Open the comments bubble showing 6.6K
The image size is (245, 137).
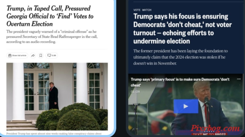[52, 55]
